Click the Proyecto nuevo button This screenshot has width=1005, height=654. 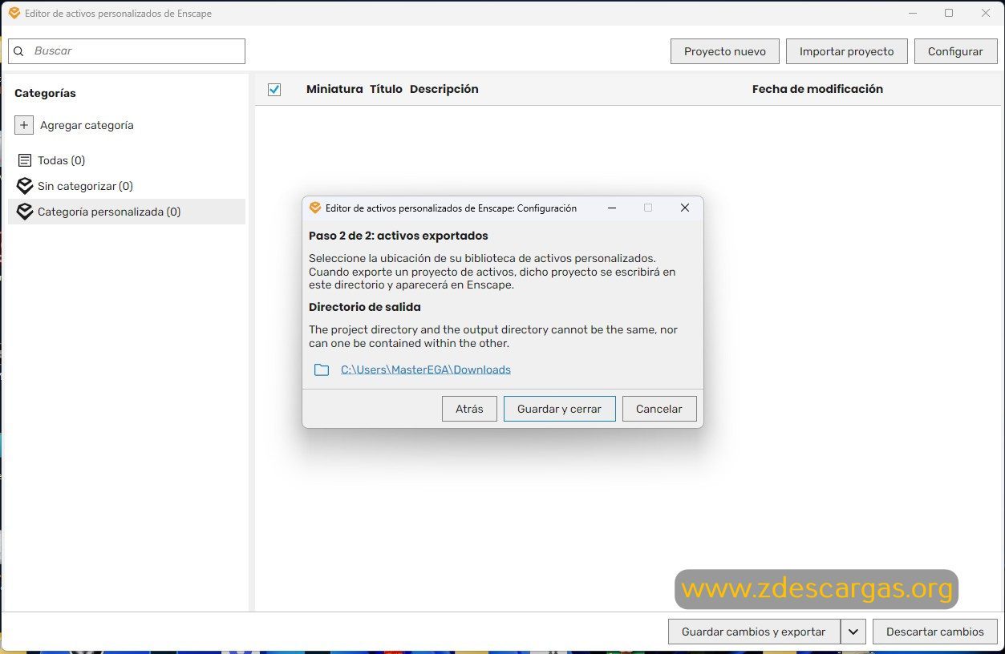[725, 51]
